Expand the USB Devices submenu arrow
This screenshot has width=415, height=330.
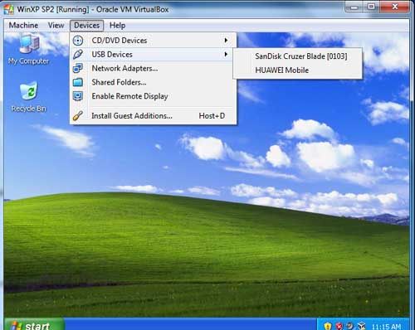tap(226, 54)
